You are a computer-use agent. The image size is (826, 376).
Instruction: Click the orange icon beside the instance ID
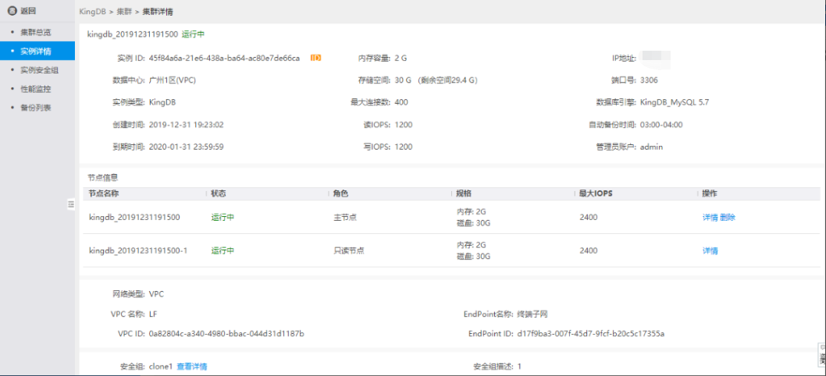click(315, 58)
